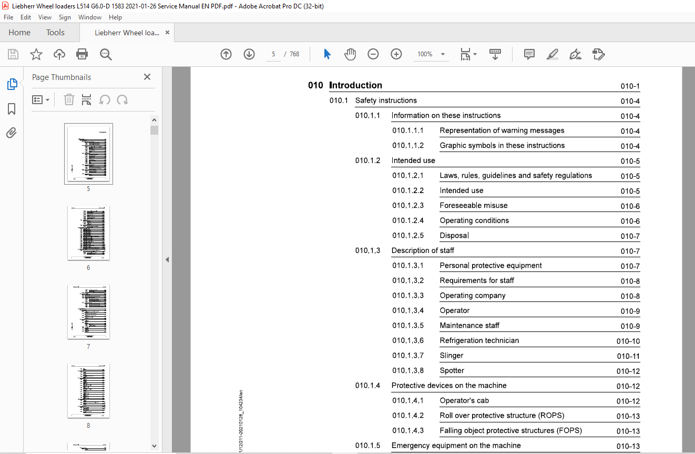
Task: Select page 7 thumbnail
Action: click(x=88, y=311)
